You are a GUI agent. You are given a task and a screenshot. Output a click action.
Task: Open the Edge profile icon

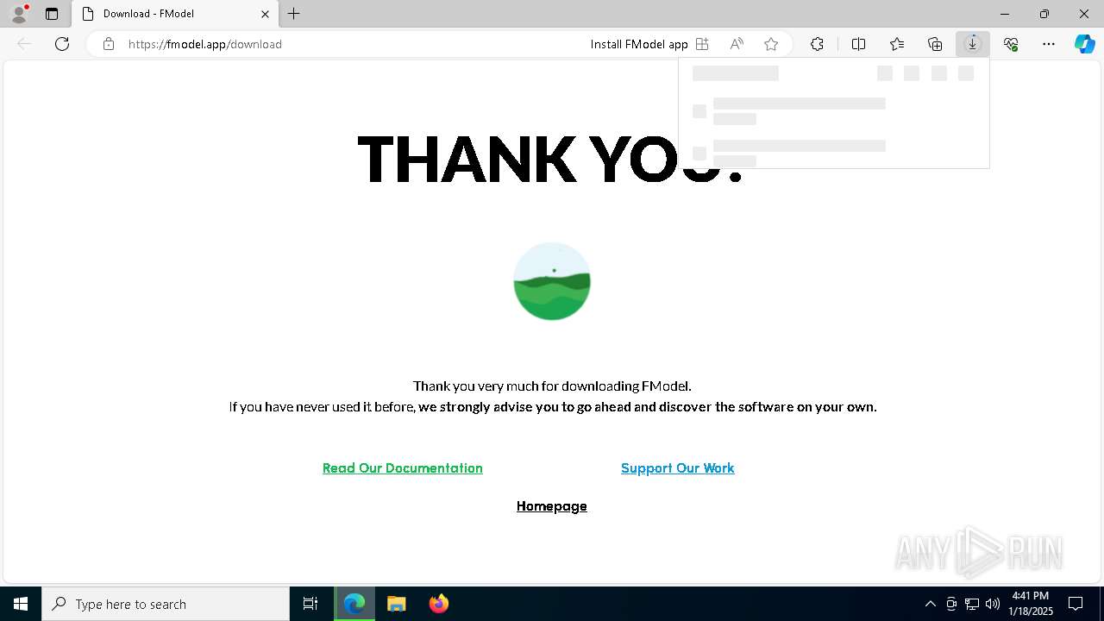(x=19, y=14)
